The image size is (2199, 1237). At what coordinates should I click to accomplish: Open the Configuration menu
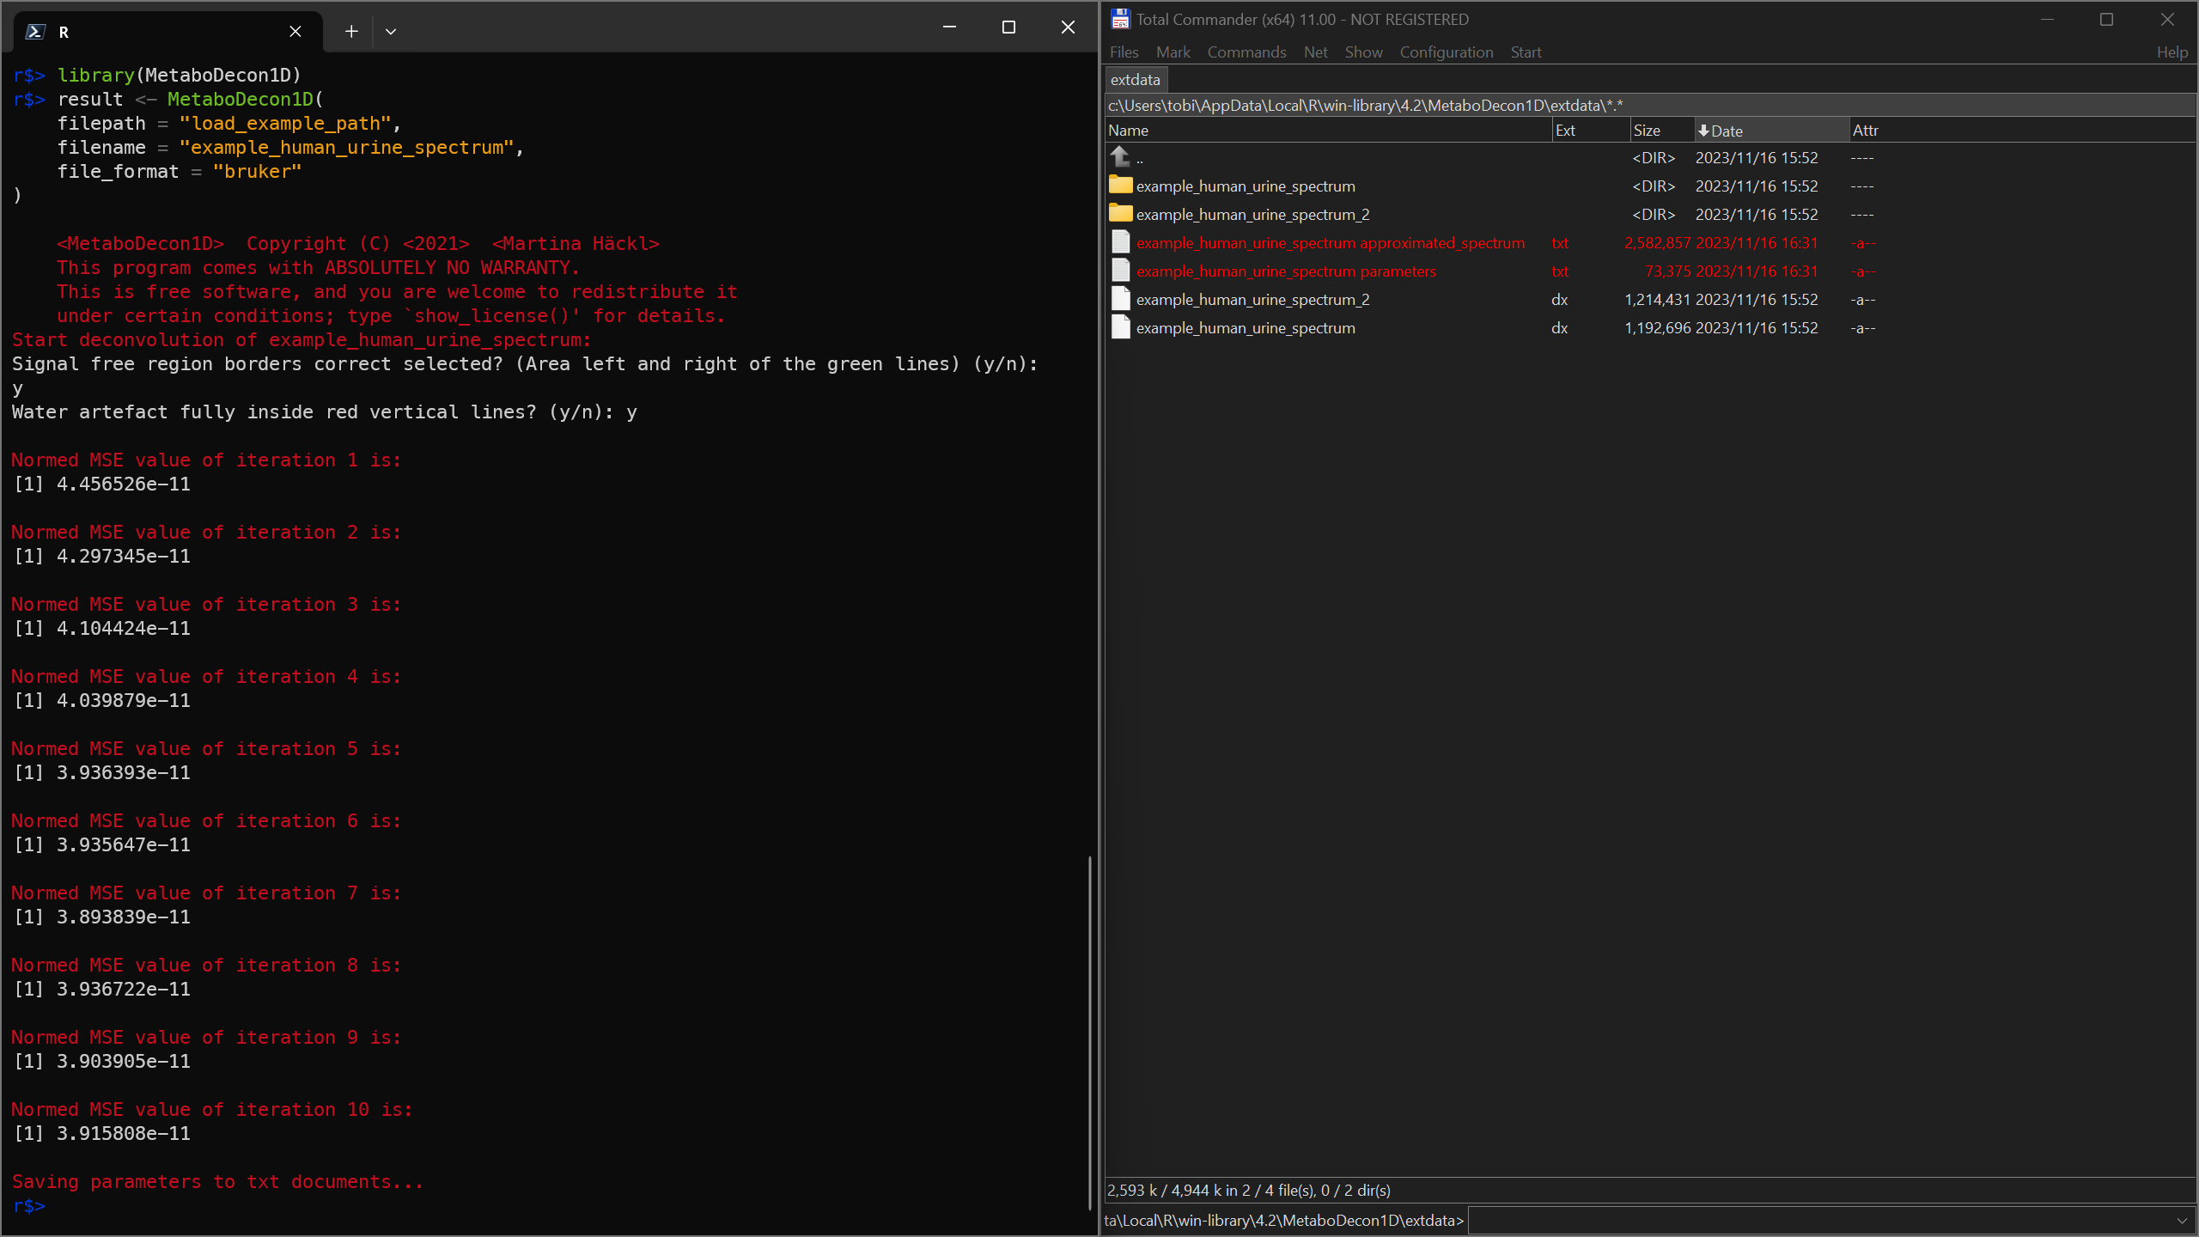(x=1447, y=52)
